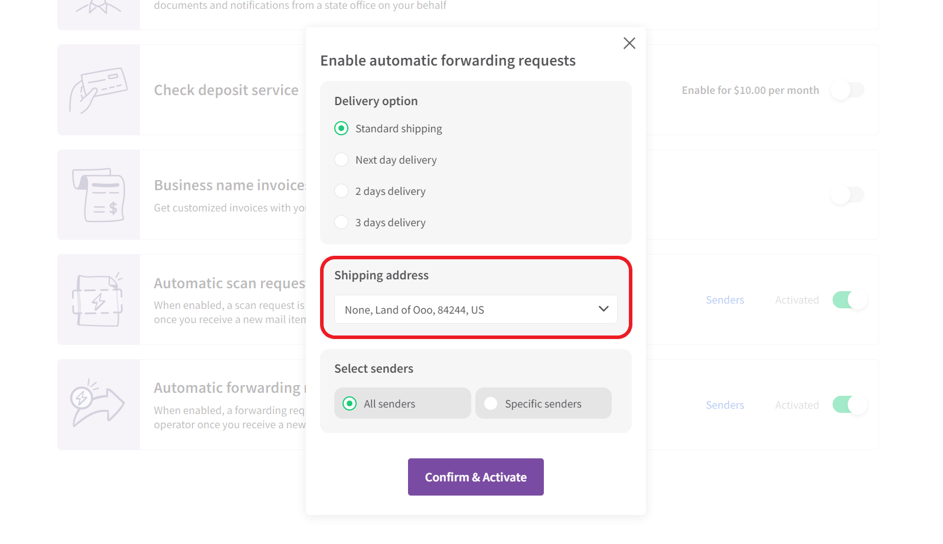This screenshot has height=544, width=943.
Task: Open the Shipping address dropdown
Action: click(x=476, y=310)
